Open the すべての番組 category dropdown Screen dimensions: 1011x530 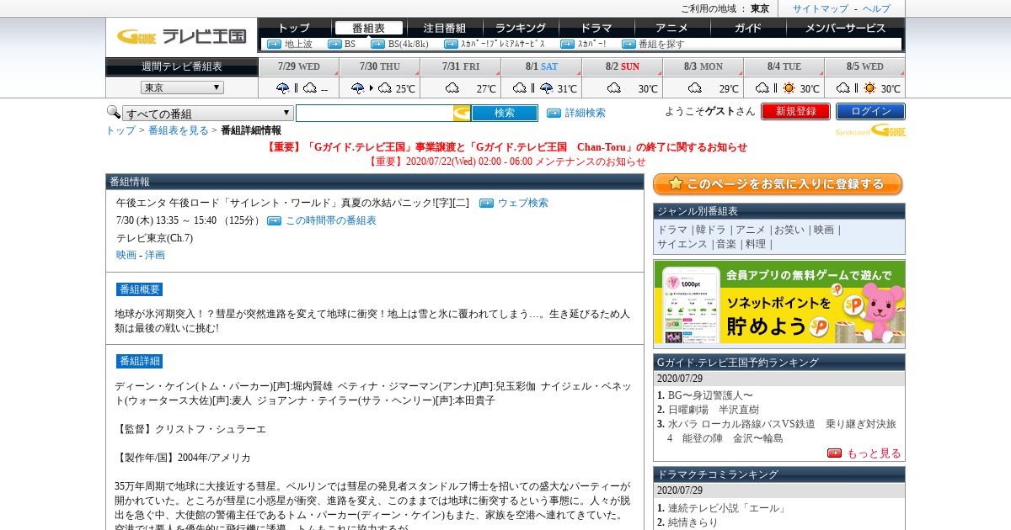[208, 114]
